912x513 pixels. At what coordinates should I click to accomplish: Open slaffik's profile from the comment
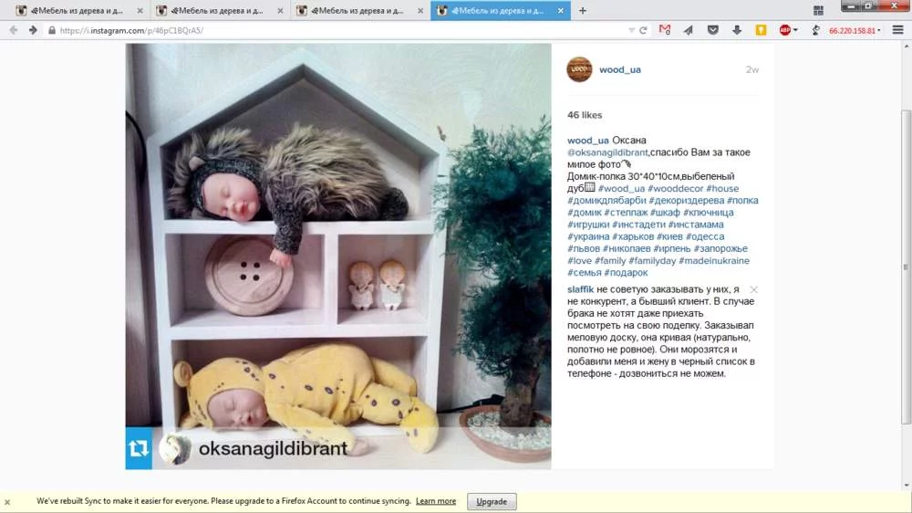[580, 288]
